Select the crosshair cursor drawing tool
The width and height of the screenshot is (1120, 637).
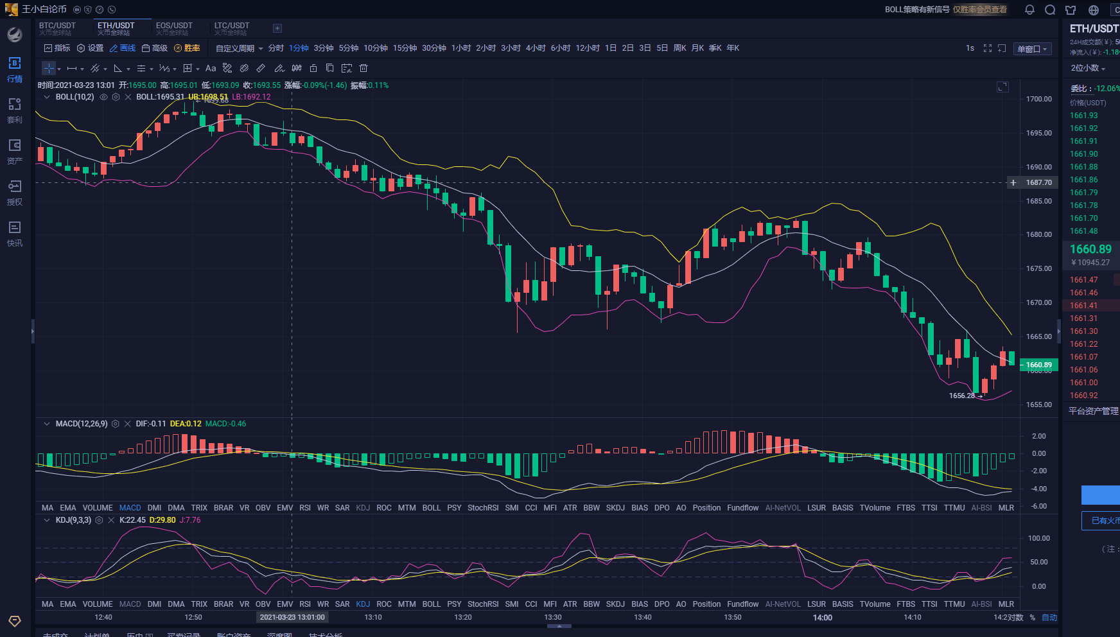(49, 68)
